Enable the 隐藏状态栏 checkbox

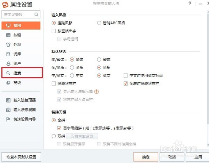click(54, 83)
